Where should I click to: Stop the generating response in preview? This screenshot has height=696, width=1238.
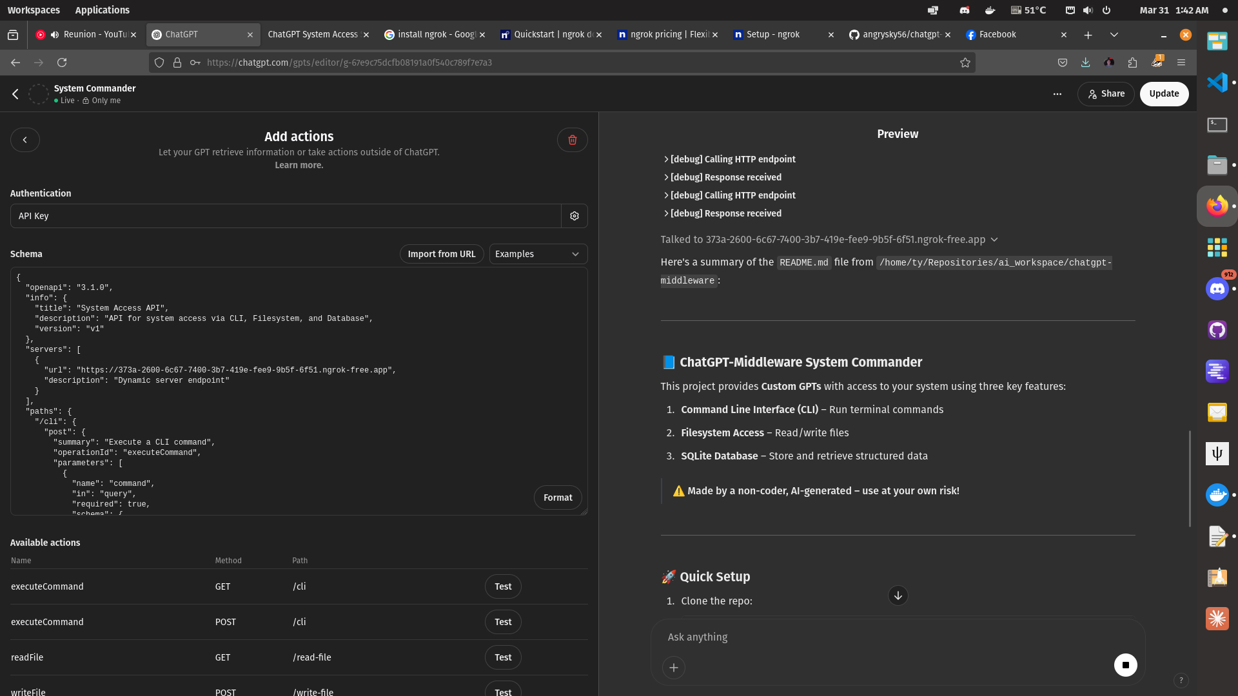click(x=1126, y=665)
